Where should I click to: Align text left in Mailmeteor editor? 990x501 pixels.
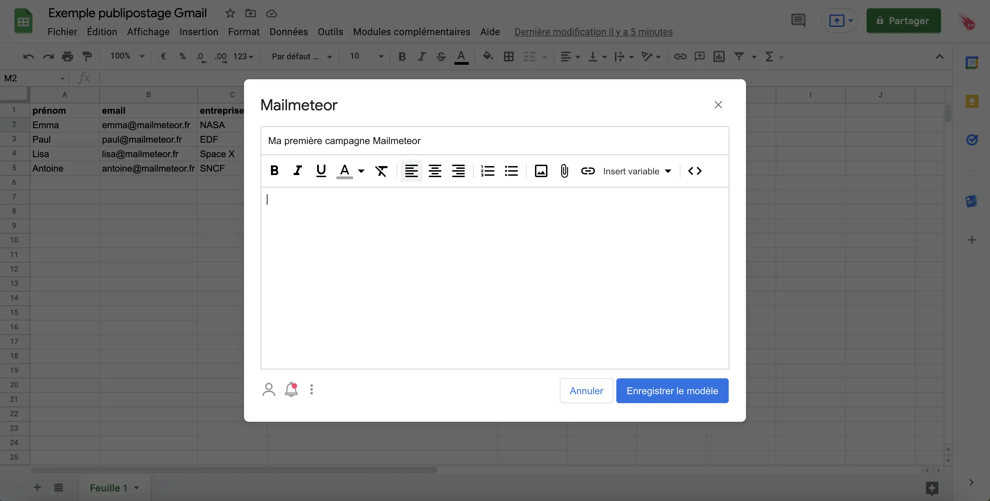tap(411, 171)
